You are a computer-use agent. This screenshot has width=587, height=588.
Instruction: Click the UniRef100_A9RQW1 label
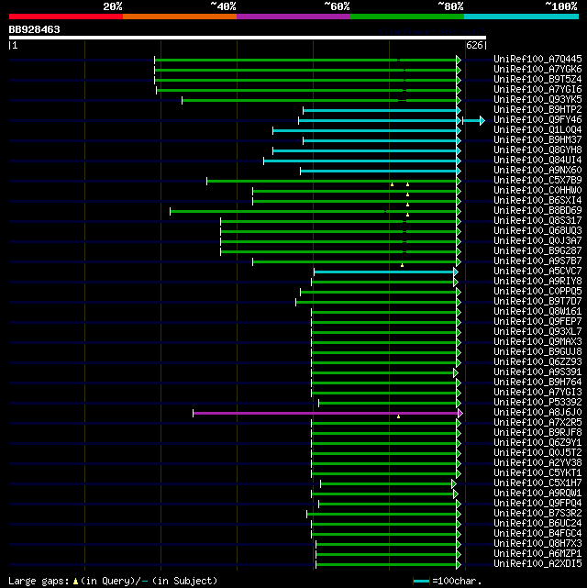pyautogui.click(x=537, y=494)
